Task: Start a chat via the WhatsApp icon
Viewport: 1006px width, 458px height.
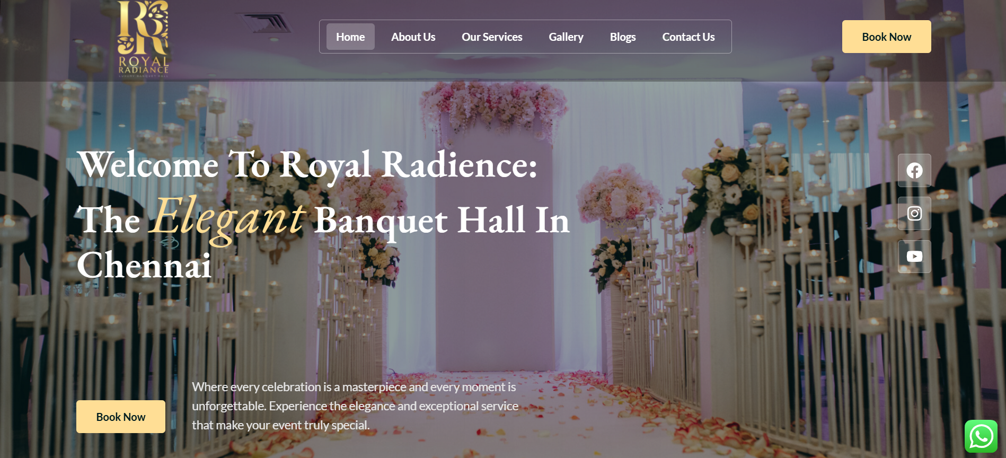Action: tap(981, 436)
